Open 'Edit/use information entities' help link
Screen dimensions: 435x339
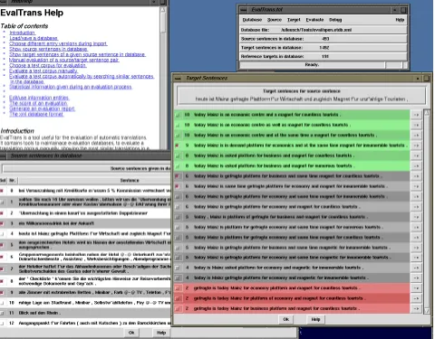click(39, 98)
